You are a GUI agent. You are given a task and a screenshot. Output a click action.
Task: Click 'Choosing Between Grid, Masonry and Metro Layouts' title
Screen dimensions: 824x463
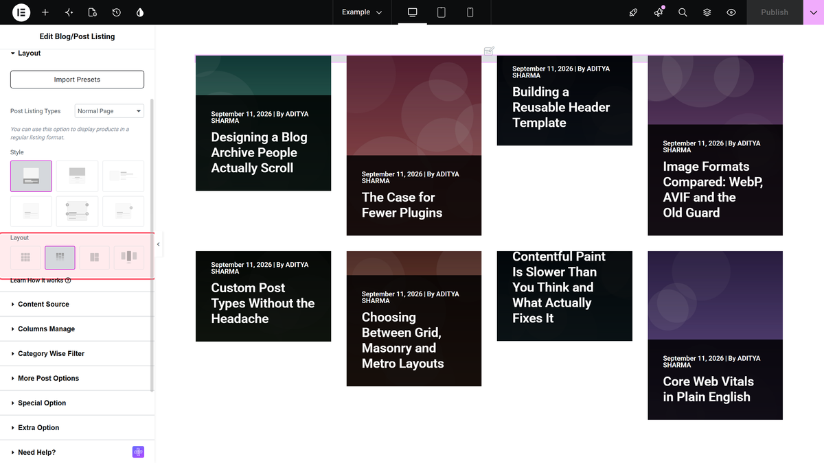402,340
